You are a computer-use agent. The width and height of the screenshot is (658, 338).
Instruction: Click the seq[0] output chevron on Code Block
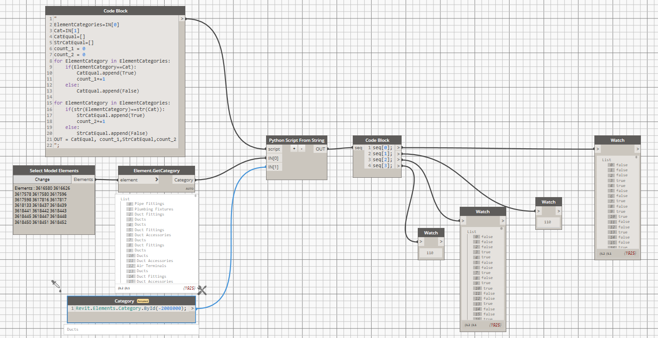coord(397,148)
